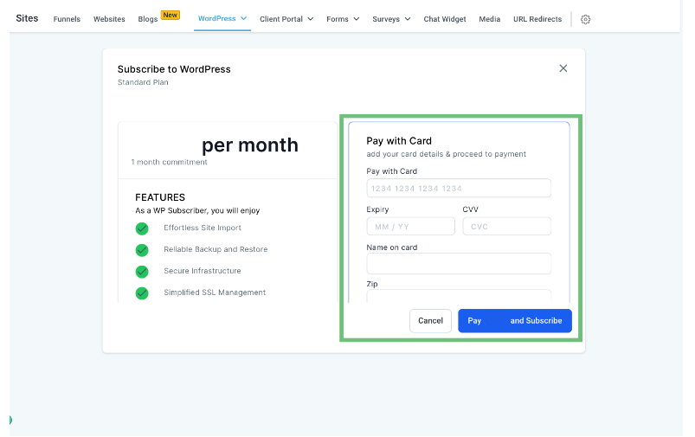
Task: Expand the Client Portal dropdown
Action: click(286, 19)
